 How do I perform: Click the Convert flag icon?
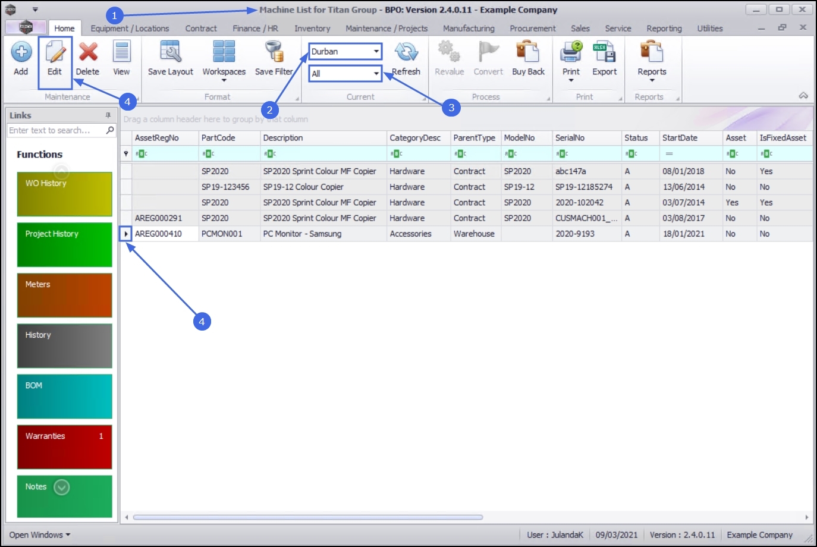click(488, 58)
